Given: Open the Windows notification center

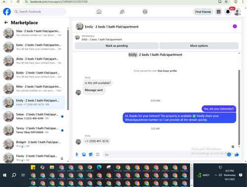Looking at the screenshot, I should (241, 175).
